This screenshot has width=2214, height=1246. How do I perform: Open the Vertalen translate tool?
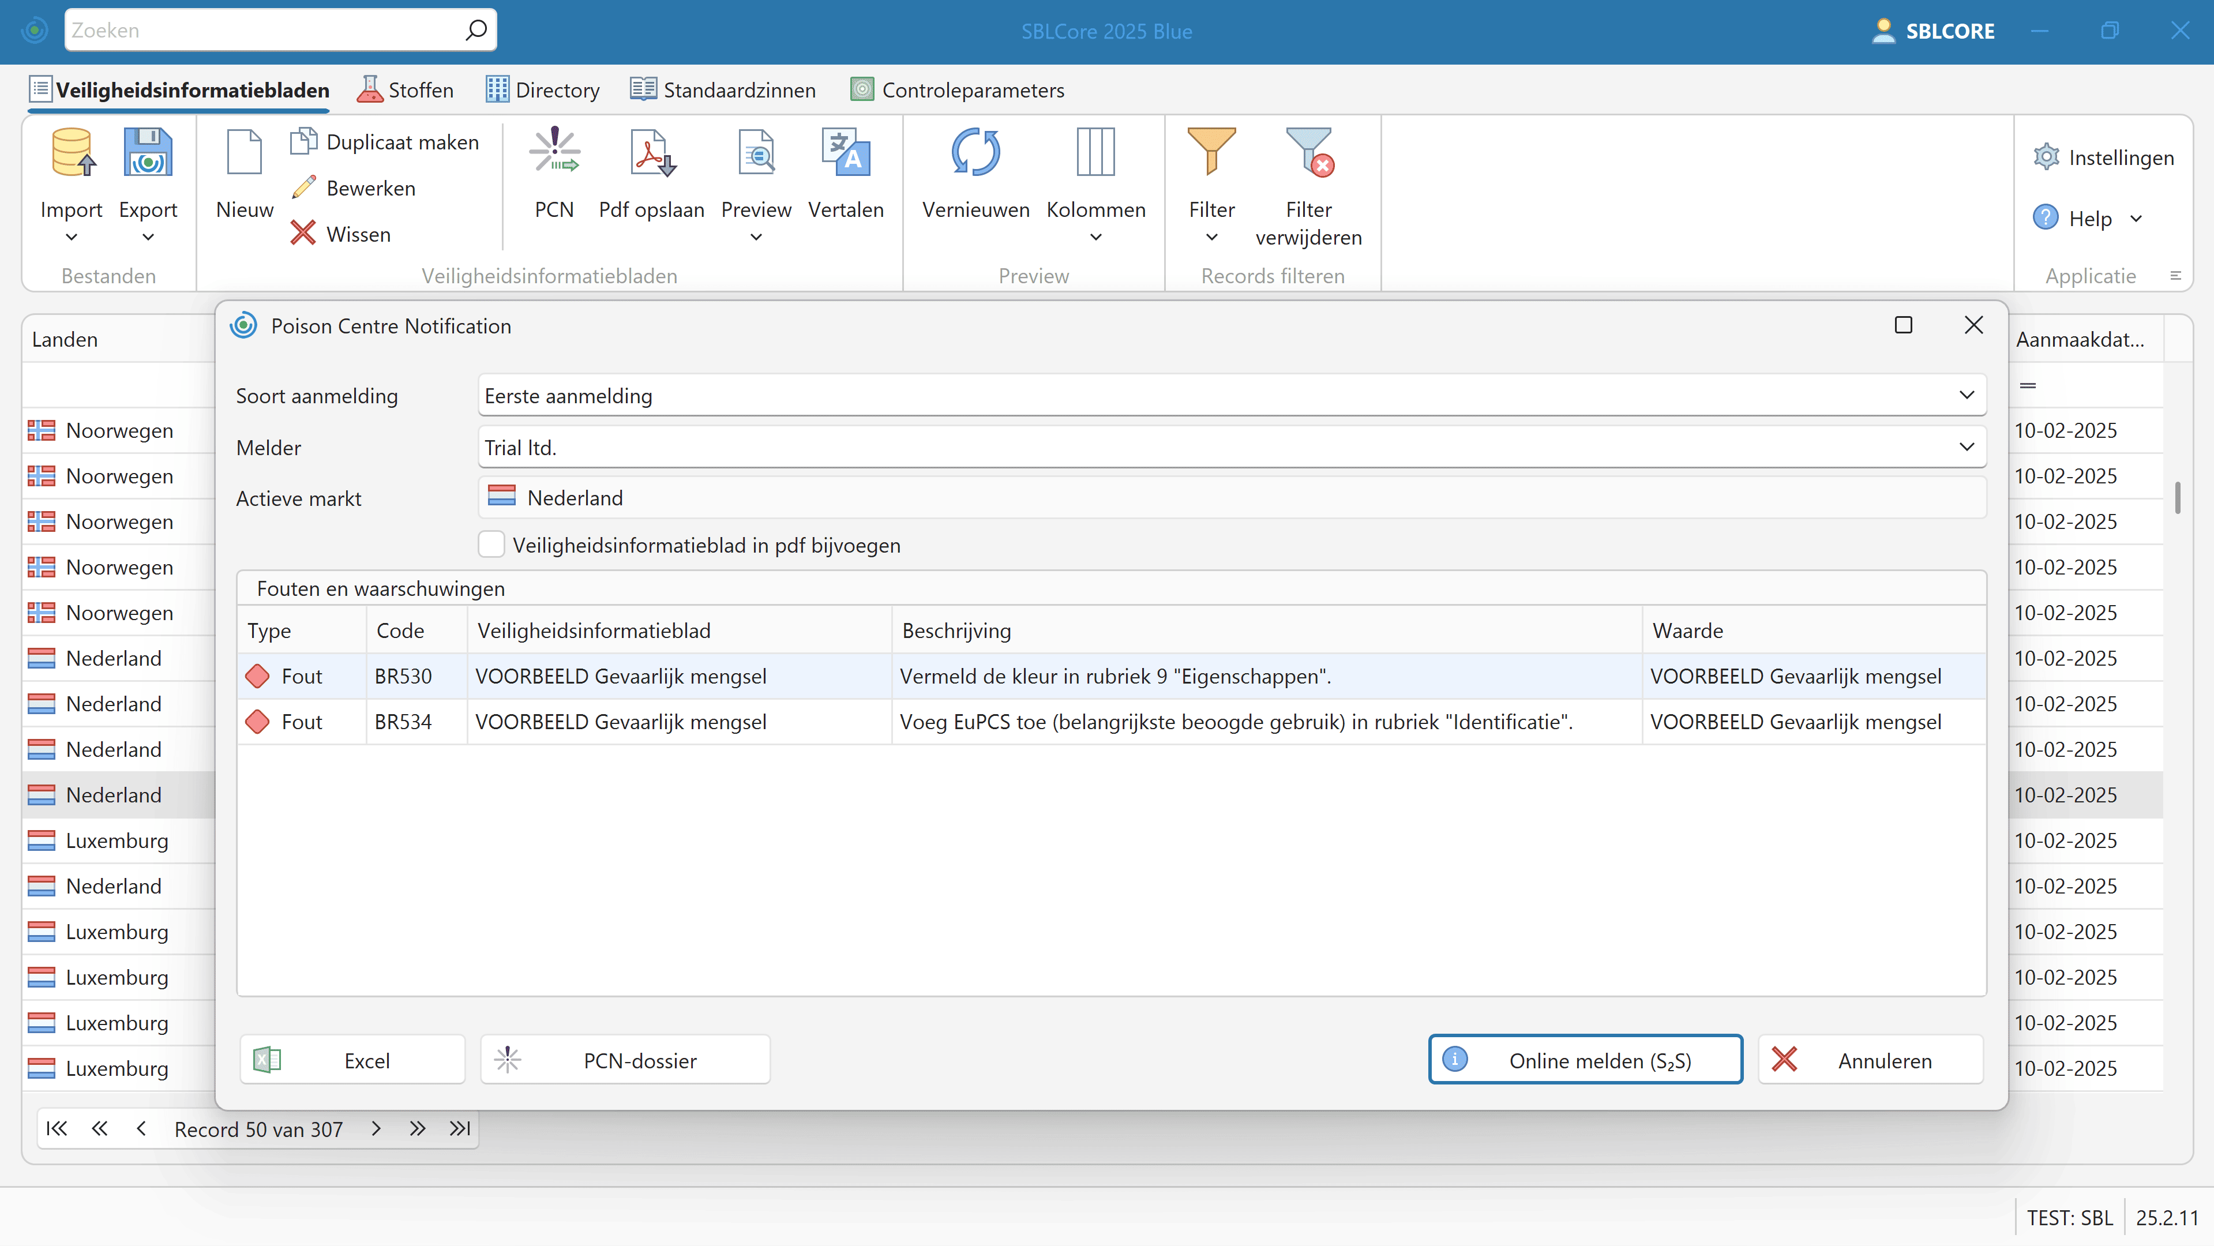[x=845, y=153]
